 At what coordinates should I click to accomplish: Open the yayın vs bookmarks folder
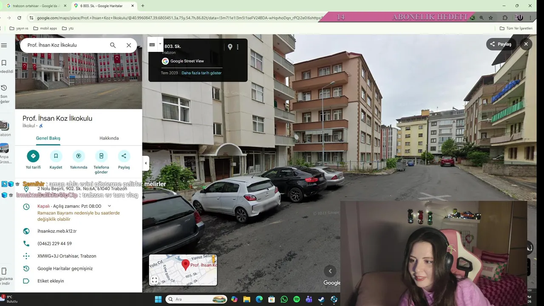19,28
